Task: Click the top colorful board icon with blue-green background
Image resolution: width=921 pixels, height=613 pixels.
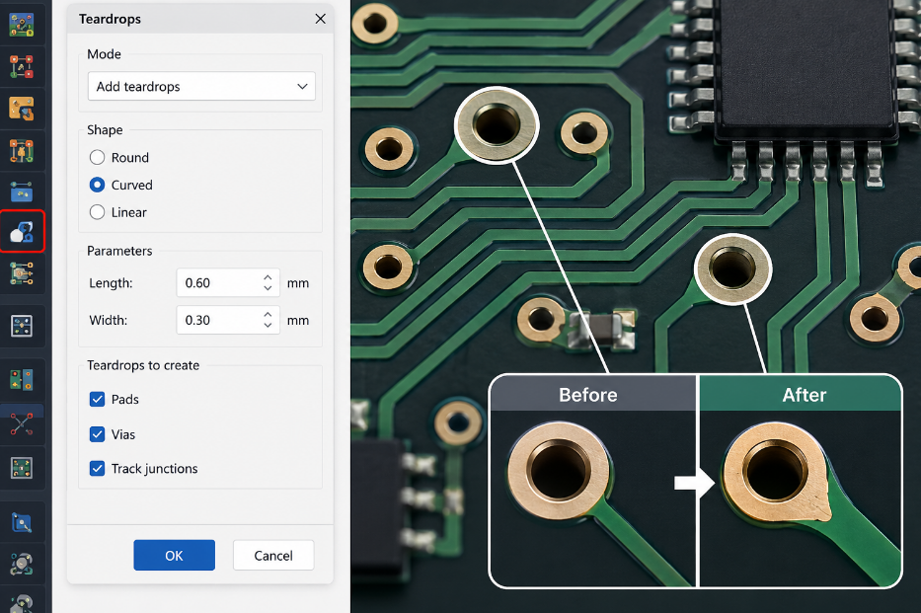Action: [x=22, y=25]
